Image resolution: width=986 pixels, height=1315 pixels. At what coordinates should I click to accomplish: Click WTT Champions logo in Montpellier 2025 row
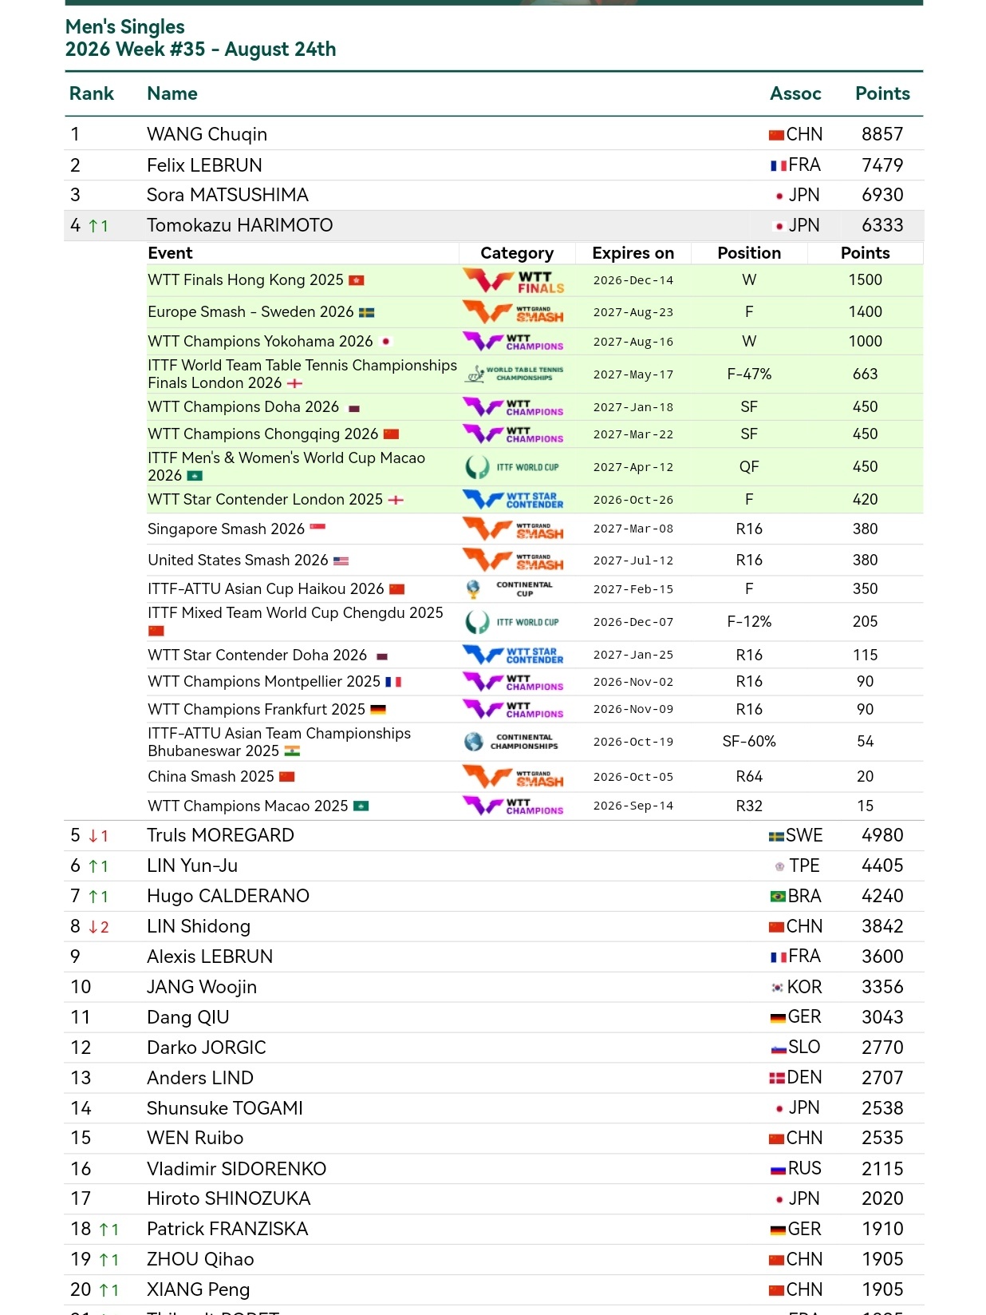coord(515,682)
